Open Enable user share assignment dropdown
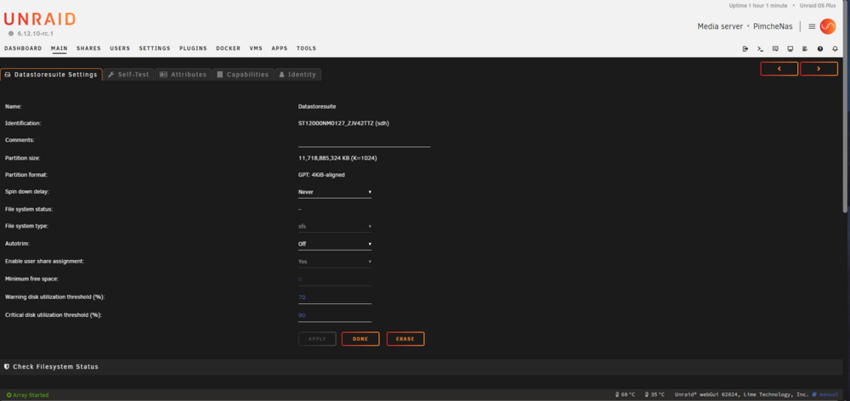 coord(334,262)
